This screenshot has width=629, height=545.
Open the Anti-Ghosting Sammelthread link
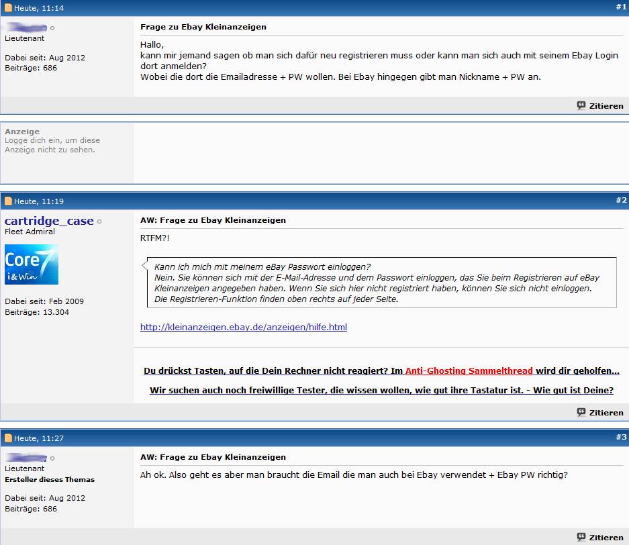(469, 370)
